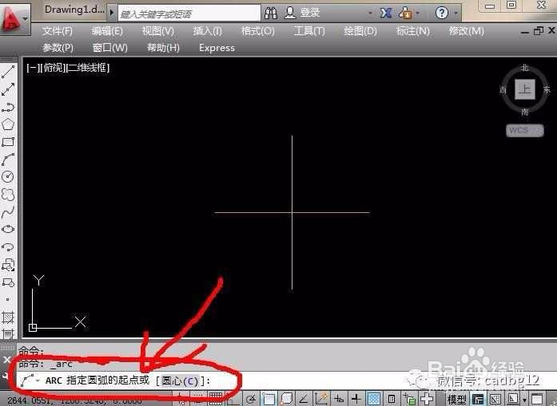Select the Hatch tool
The image size is (557, 406).
[x=8, y=317]
